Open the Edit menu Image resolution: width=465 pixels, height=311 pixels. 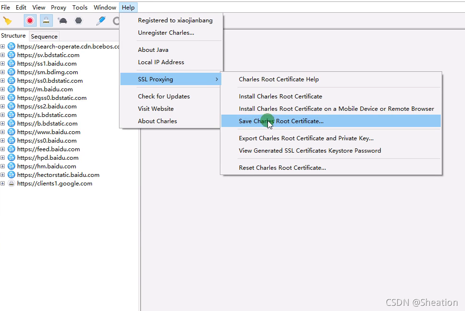[21, 8]
